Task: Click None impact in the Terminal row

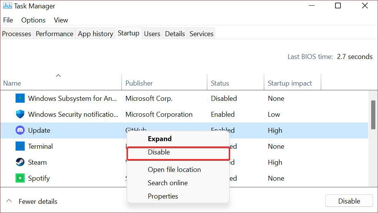Action: [276, 146]
